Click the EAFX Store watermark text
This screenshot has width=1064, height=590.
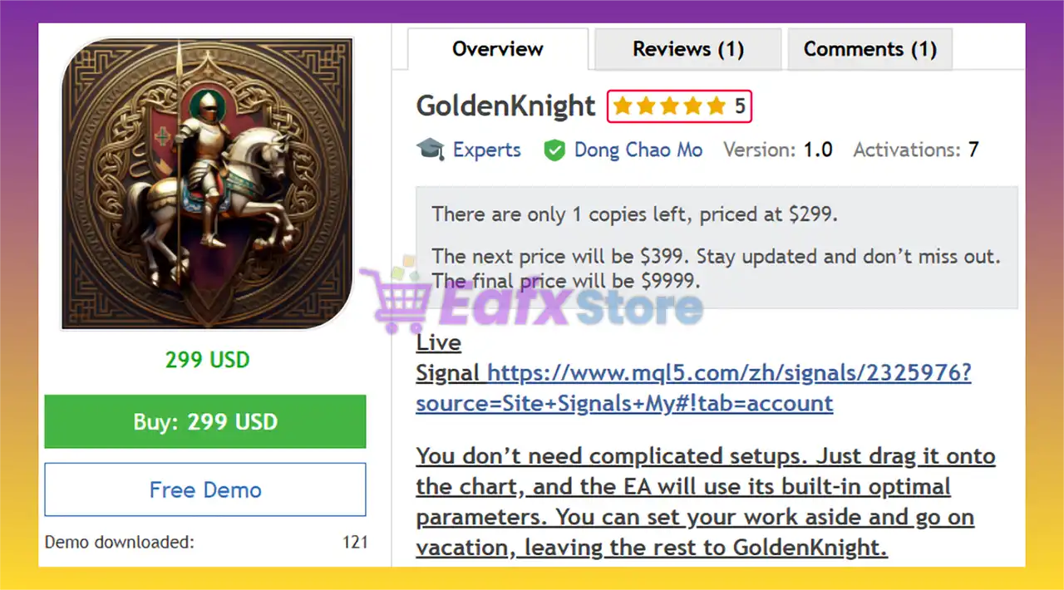[570, 307]
